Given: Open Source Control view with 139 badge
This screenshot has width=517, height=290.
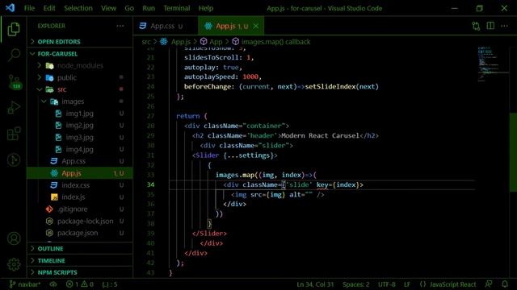Looking at the screenshot, I should click(x=15, y=81).
